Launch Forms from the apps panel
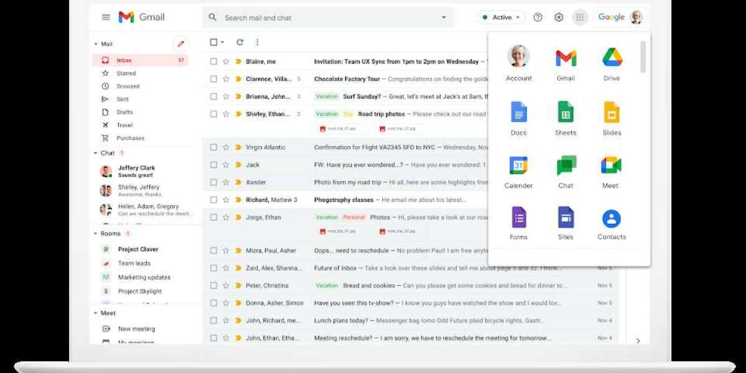746x373 pixels. [x=518, y=224]
